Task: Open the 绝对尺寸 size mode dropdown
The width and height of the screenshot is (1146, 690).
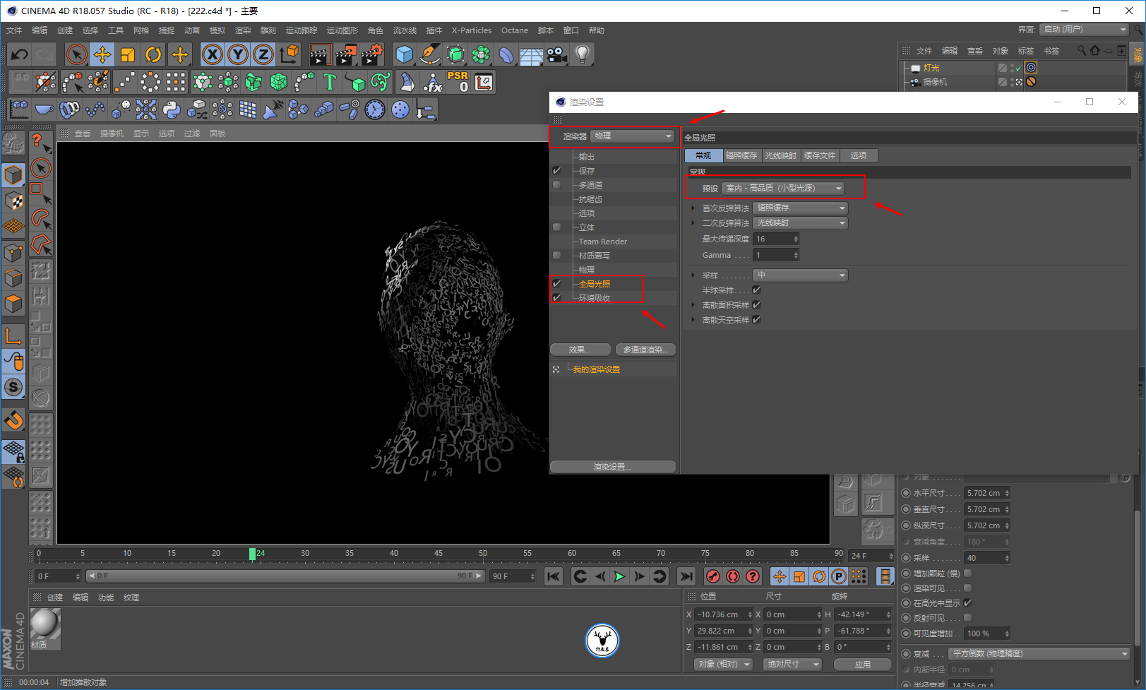Action: coord(792,665)
